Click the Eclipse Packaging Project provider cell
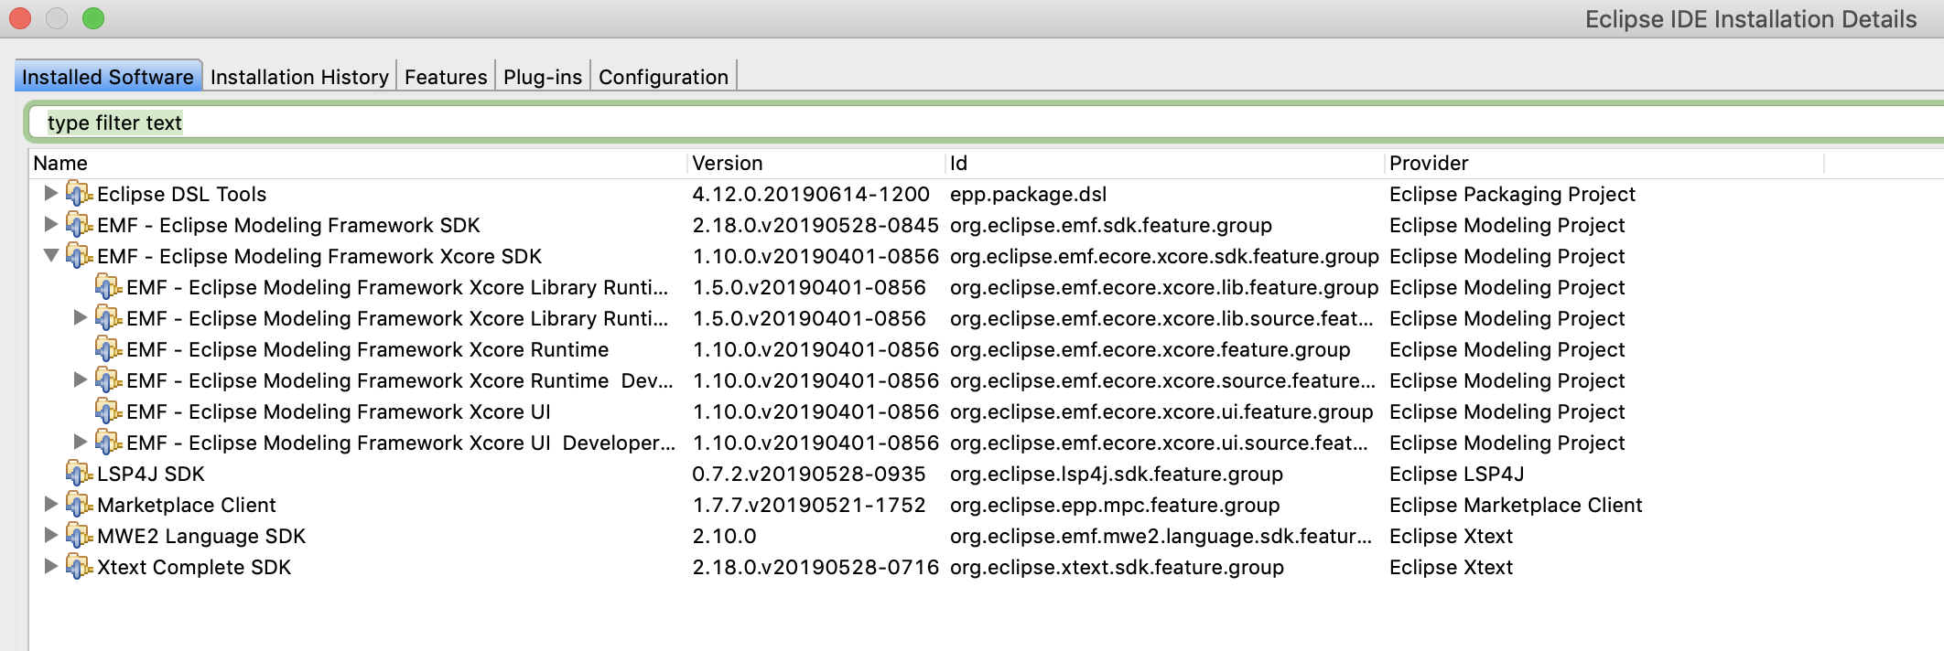1944x651 pixels. tap(1512, 194)
